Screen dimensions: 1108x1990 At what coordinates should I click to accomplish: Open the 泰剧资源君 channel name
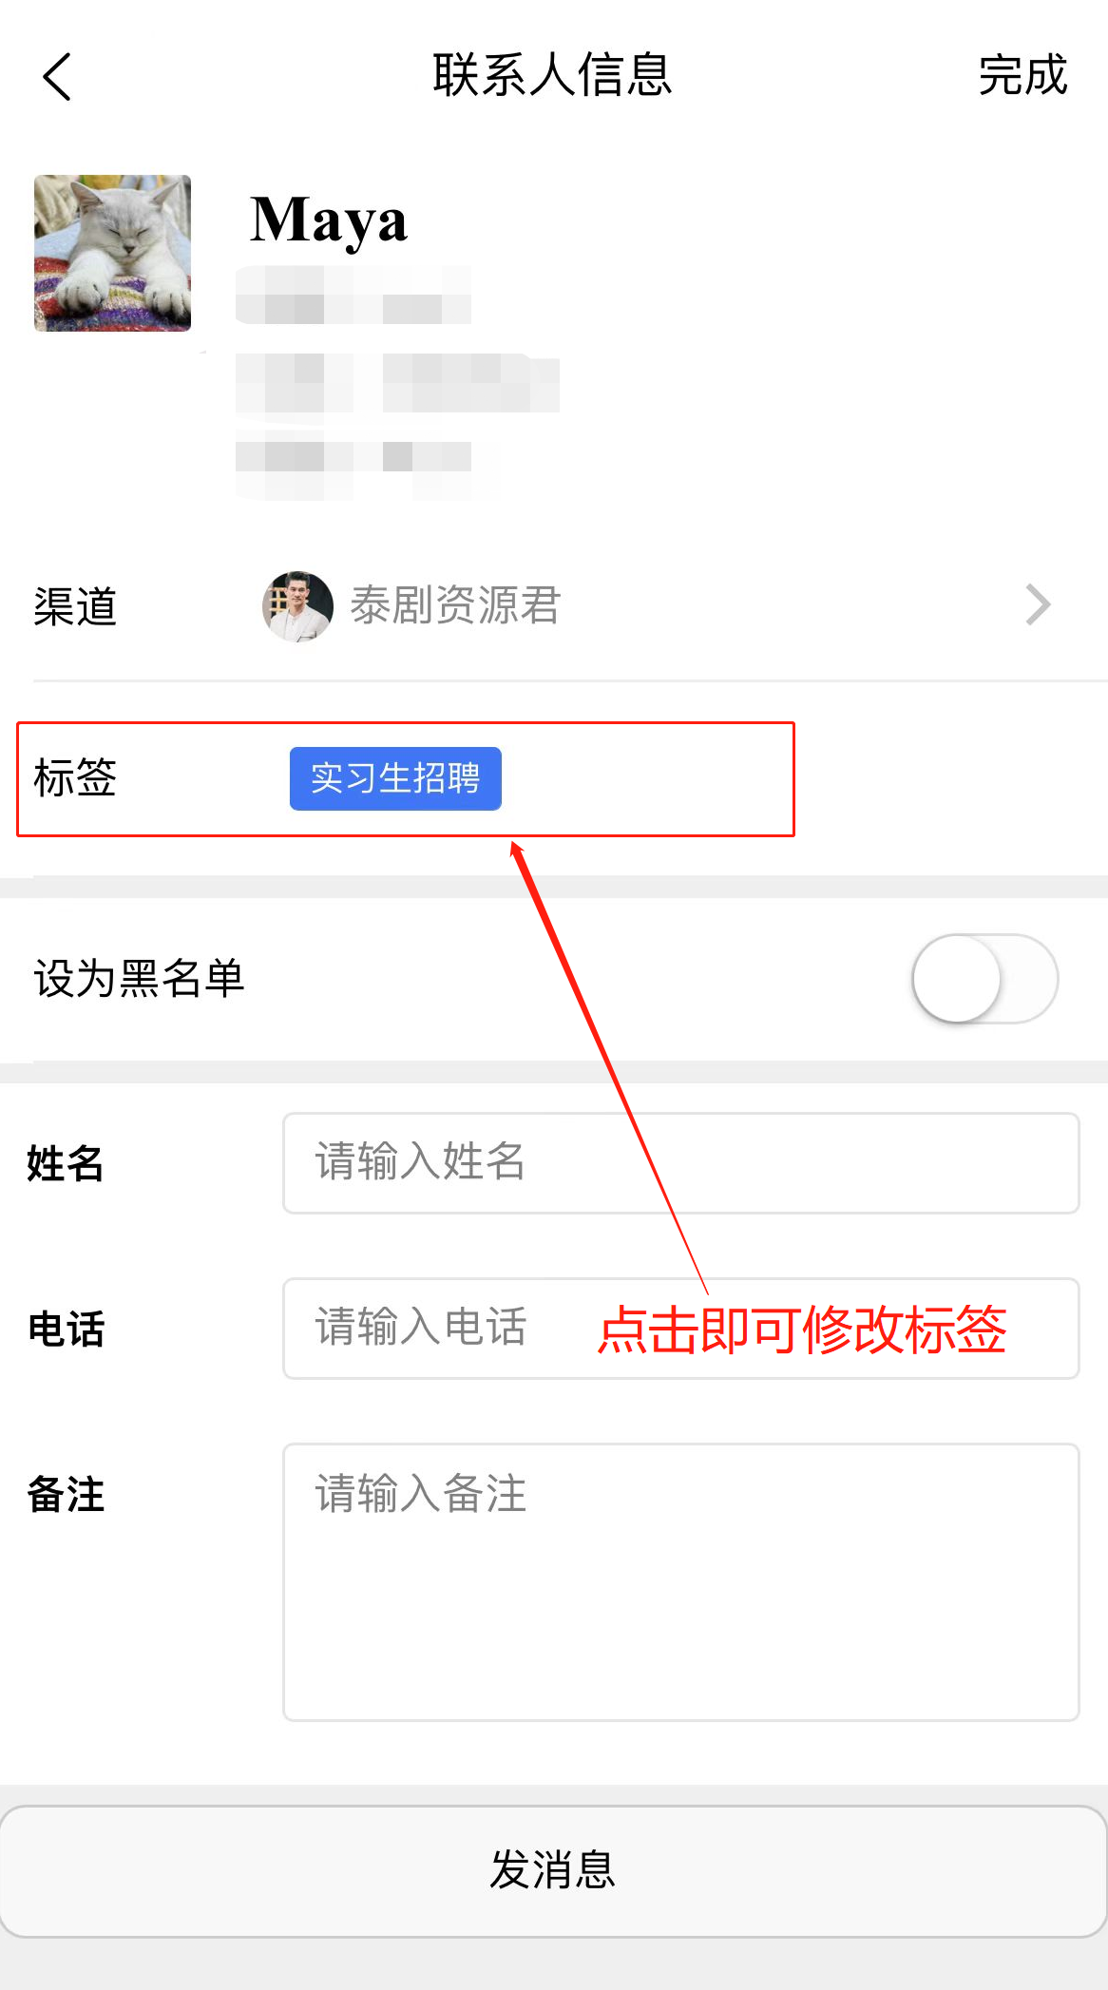pyautogui.click(x=456, y=605)
